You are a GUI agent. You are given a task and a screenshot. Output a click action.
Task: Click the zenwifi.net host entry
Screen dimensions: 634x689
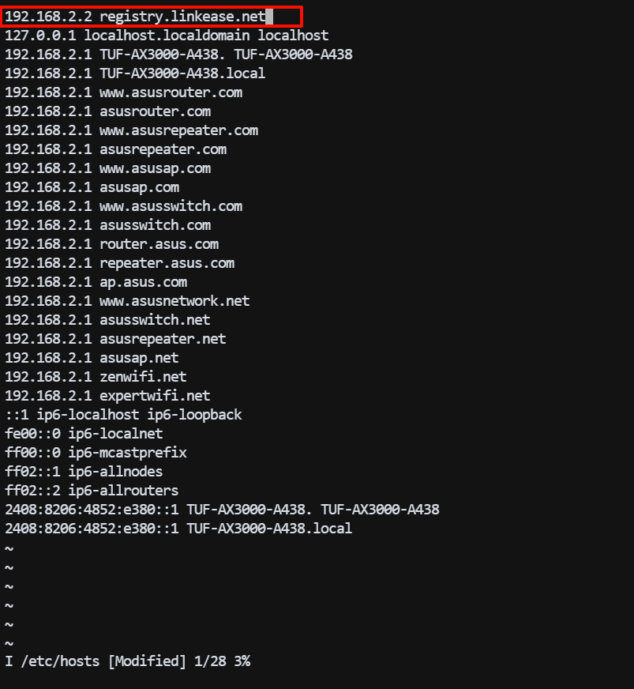coord(96,377)
